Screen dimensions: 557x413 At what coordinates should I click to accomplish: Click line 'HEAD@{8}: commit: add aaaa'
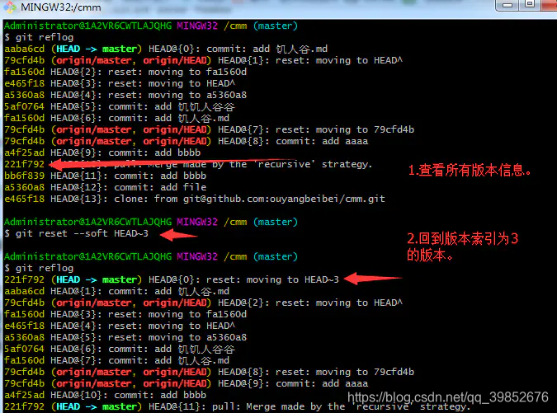186,141
